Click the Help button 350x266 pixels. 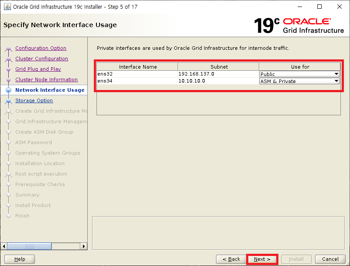click(20, 259)
